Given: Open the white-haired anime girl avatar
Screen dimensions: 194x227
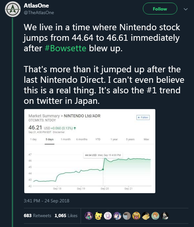Looking at the screenshot, I should [x=108, y=216].
